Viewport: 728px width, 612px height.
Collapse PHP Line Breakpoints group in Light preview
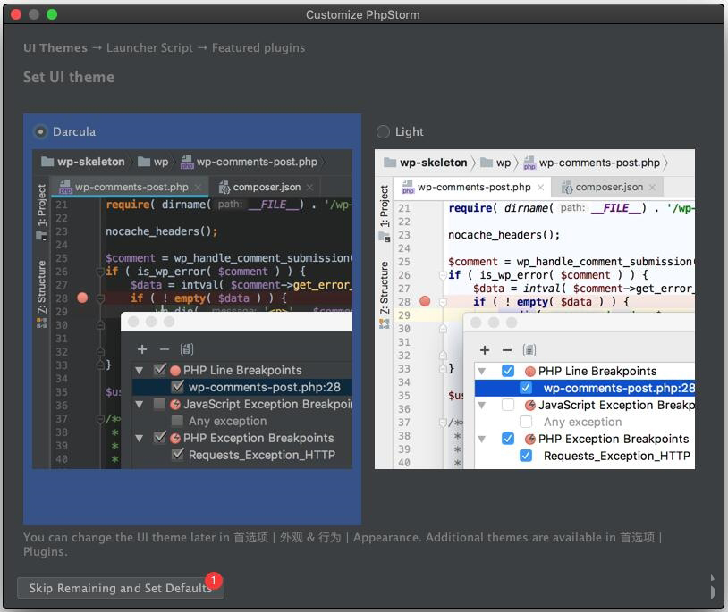(x=481, y=372)
